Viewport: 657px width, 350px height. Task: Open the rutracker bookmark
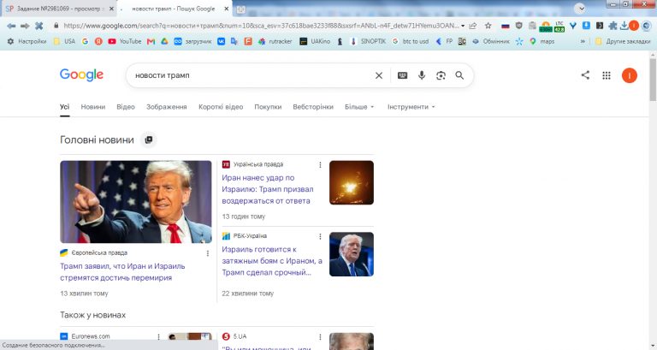pyautogui.click(x=275, y=41)
